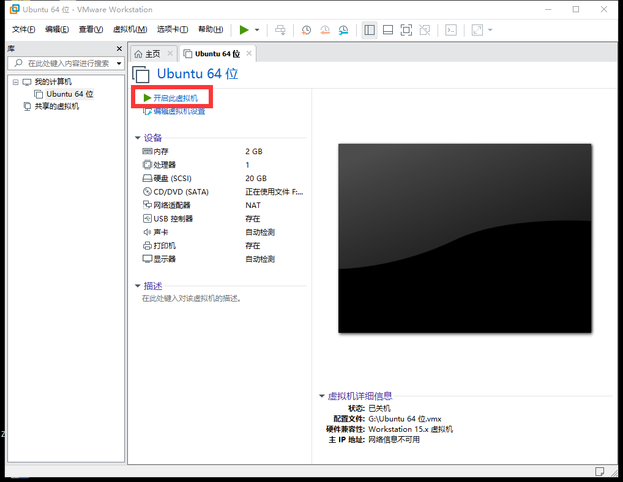
Task: Open stretch display dropdown arrow
Action: coord(490,30)
